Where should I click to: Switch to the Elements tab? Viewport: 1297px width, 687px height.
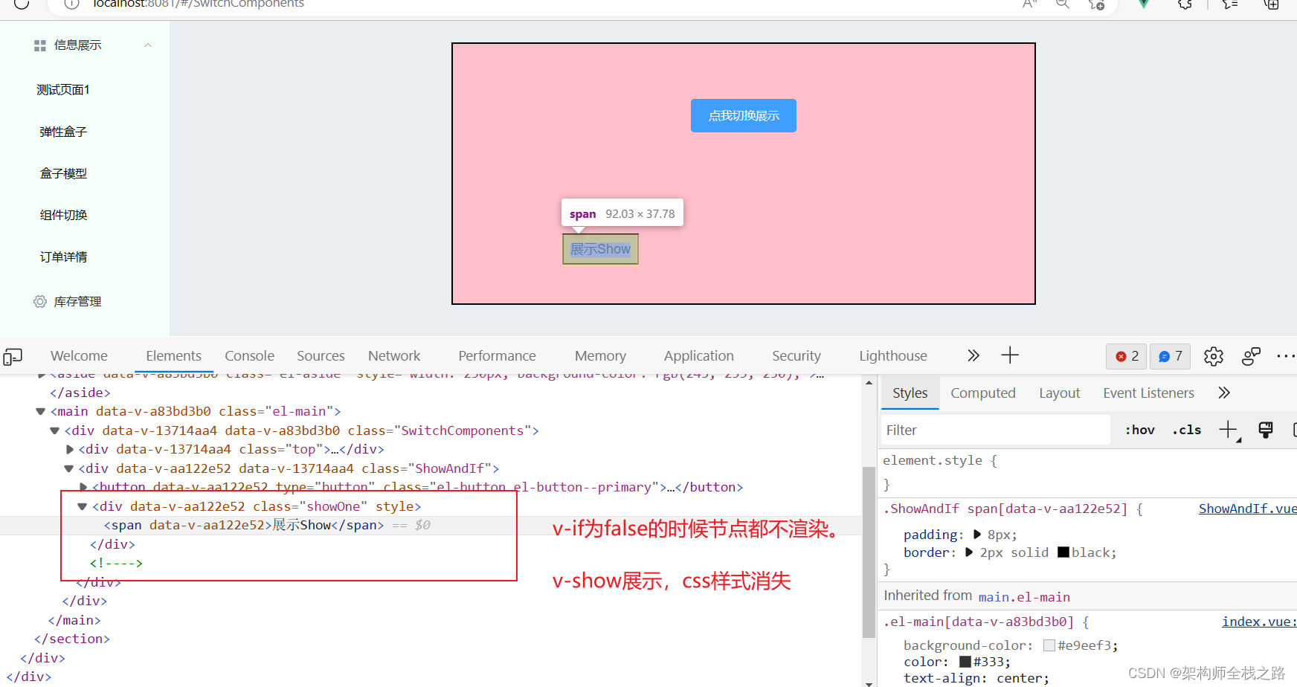pyautogui.click(x=173, y=356)
